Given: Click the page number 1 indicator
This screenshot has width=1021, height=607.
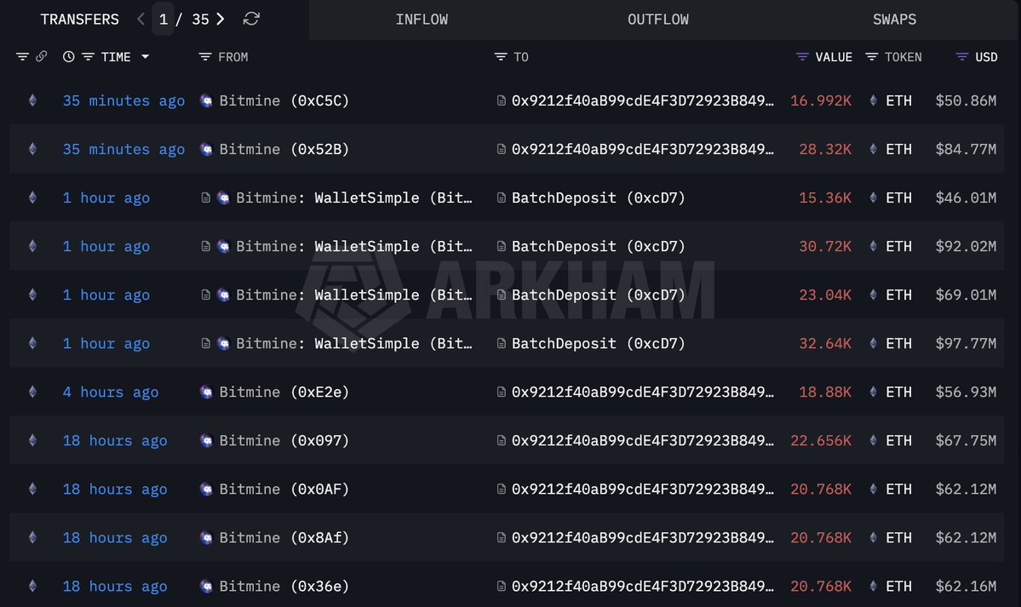Looking at the screenshot, I should (x=163, y=19).
